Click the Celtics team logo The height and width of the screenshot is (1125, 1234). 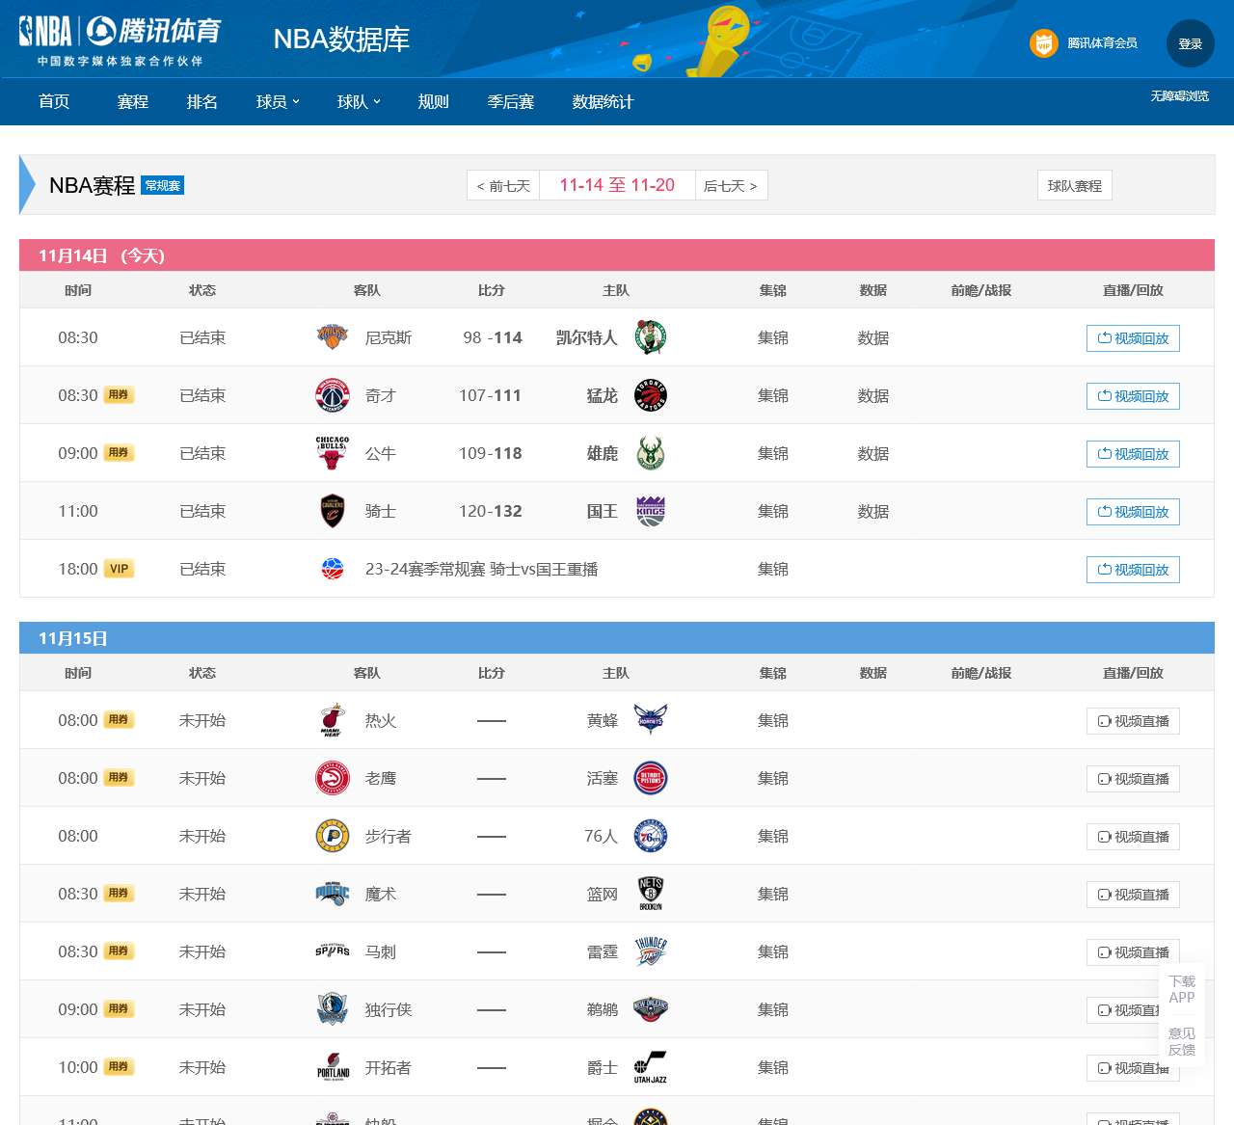tap(651, 337)
